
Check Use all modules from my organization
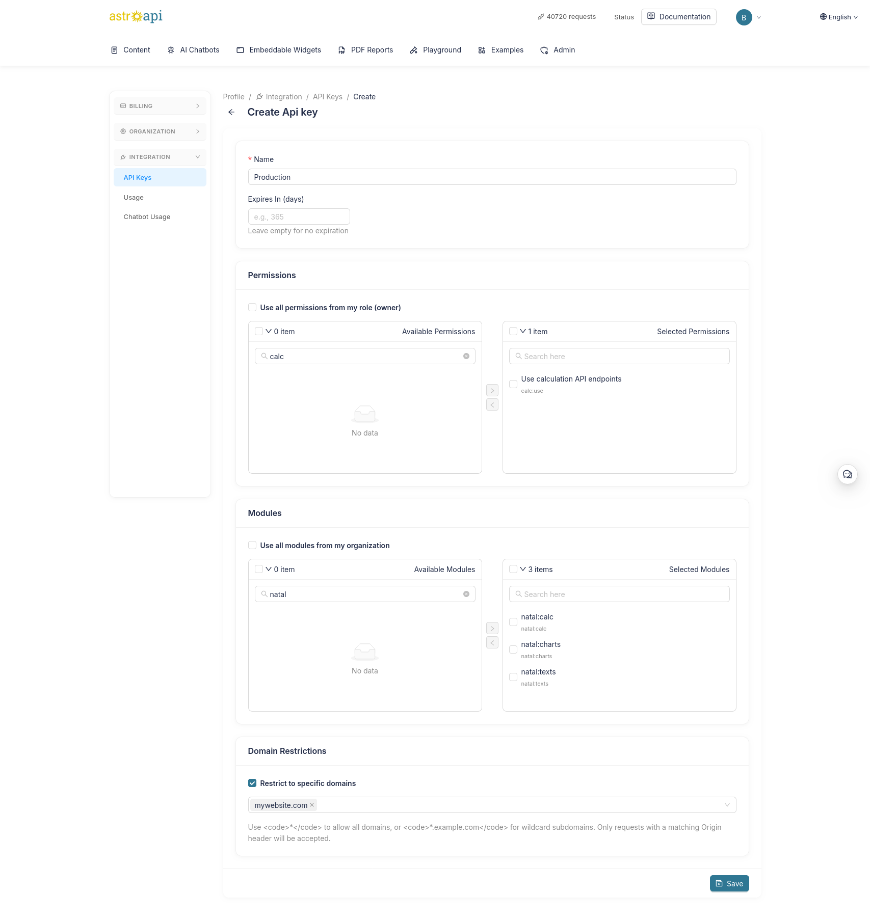252,545
